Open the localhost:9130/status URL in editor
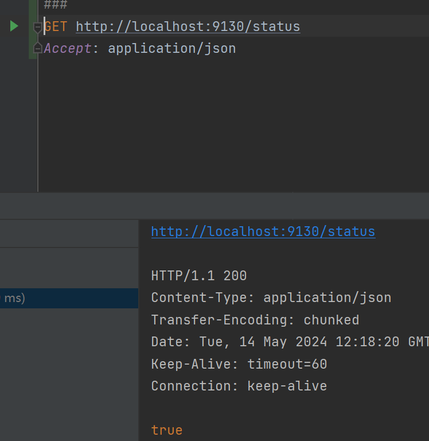Screen dimensions: 429x441 pyautogui.click(x=188, y=27)
